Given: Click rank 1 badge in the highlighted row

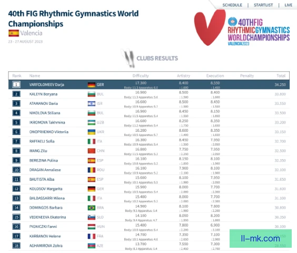Looking at the screenshot, I should 16,84.
